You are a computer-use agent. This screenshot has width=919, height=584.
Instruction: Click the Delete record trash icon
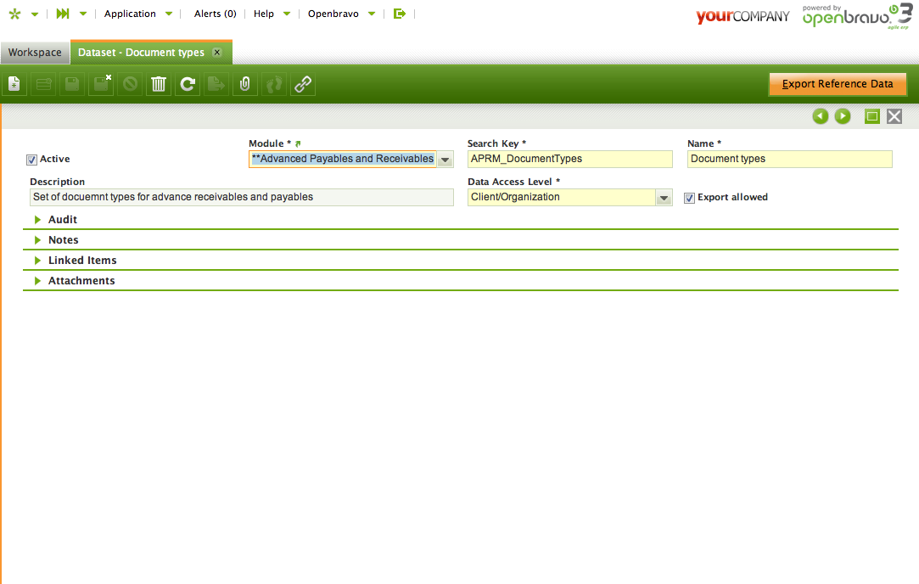click(159, 84)
